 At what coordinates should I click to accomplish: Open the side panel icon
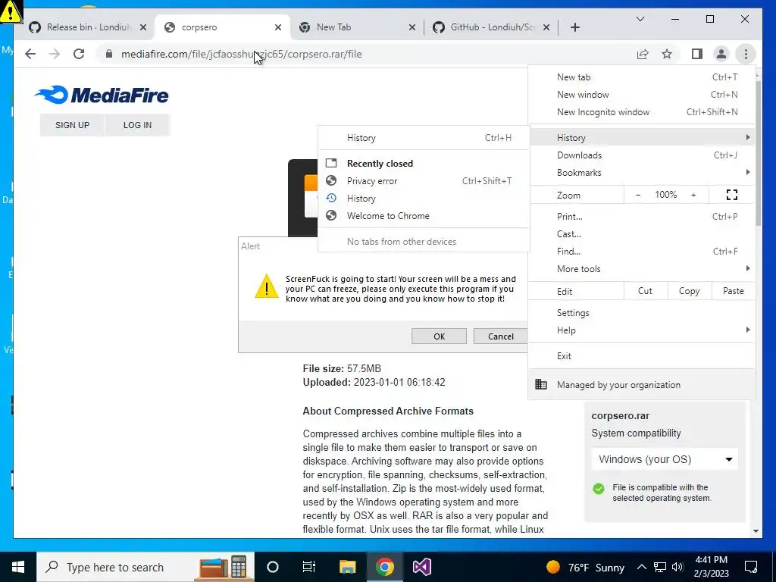point(697,54)
